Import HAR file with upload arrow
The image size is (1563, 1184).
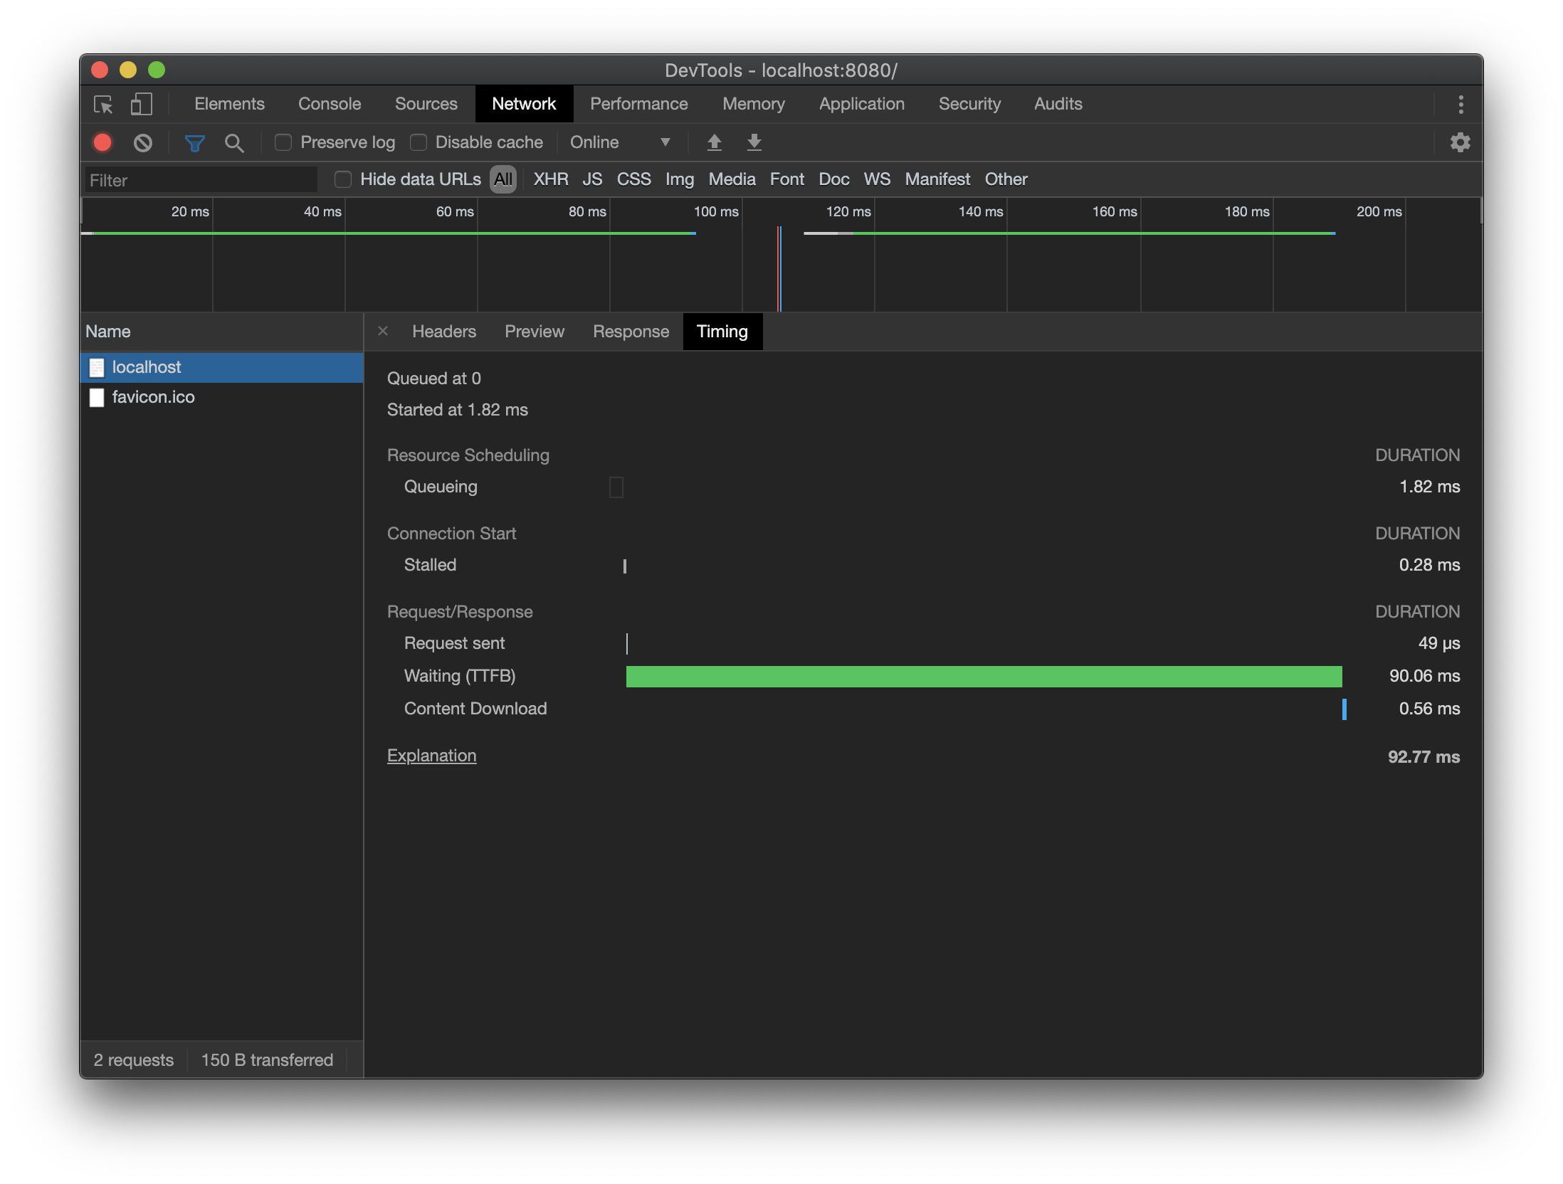[714, 143]
